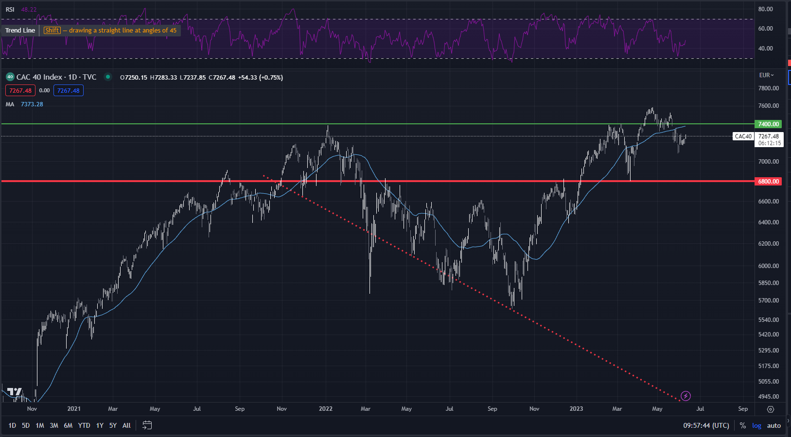Click the 40.00 level on RSI scale
The image size is (791, 437).
765,49
